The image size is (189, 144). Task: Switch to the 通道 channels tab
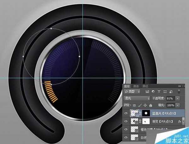tap(135, 86)
